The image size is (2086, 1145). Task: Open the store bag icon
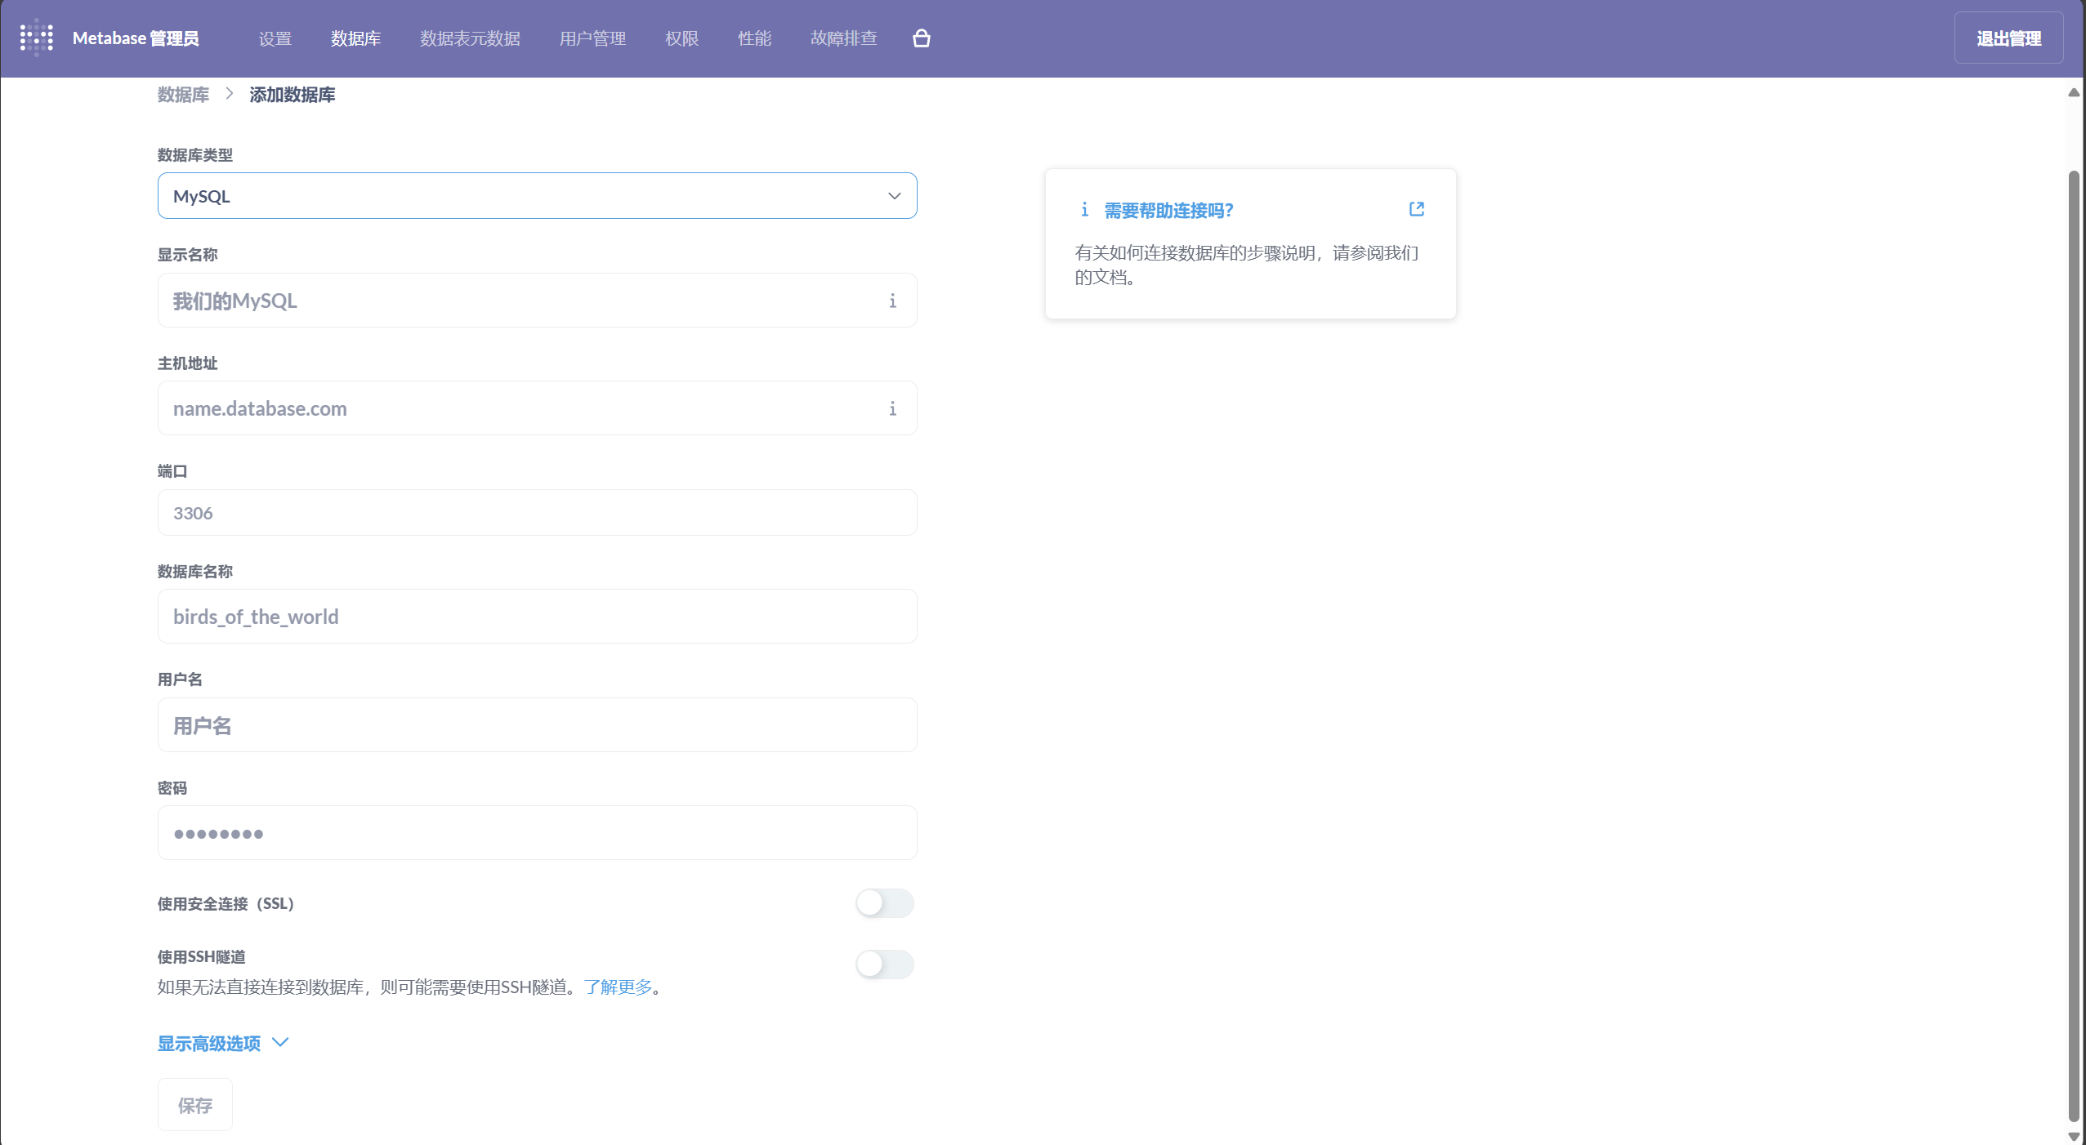921,38
